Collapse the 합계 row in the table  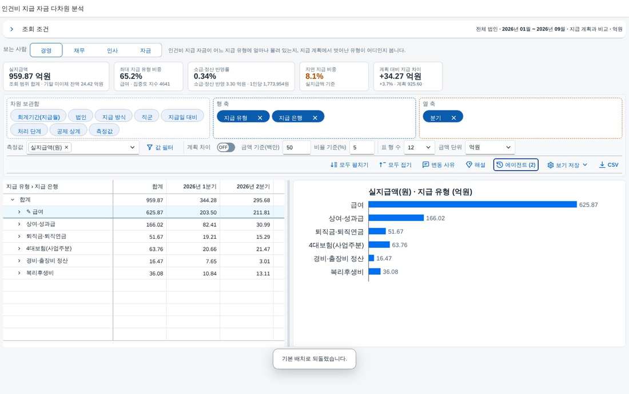[13, 200]
